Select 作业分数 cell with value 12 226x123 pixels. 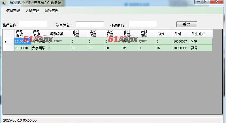(130, 48)
